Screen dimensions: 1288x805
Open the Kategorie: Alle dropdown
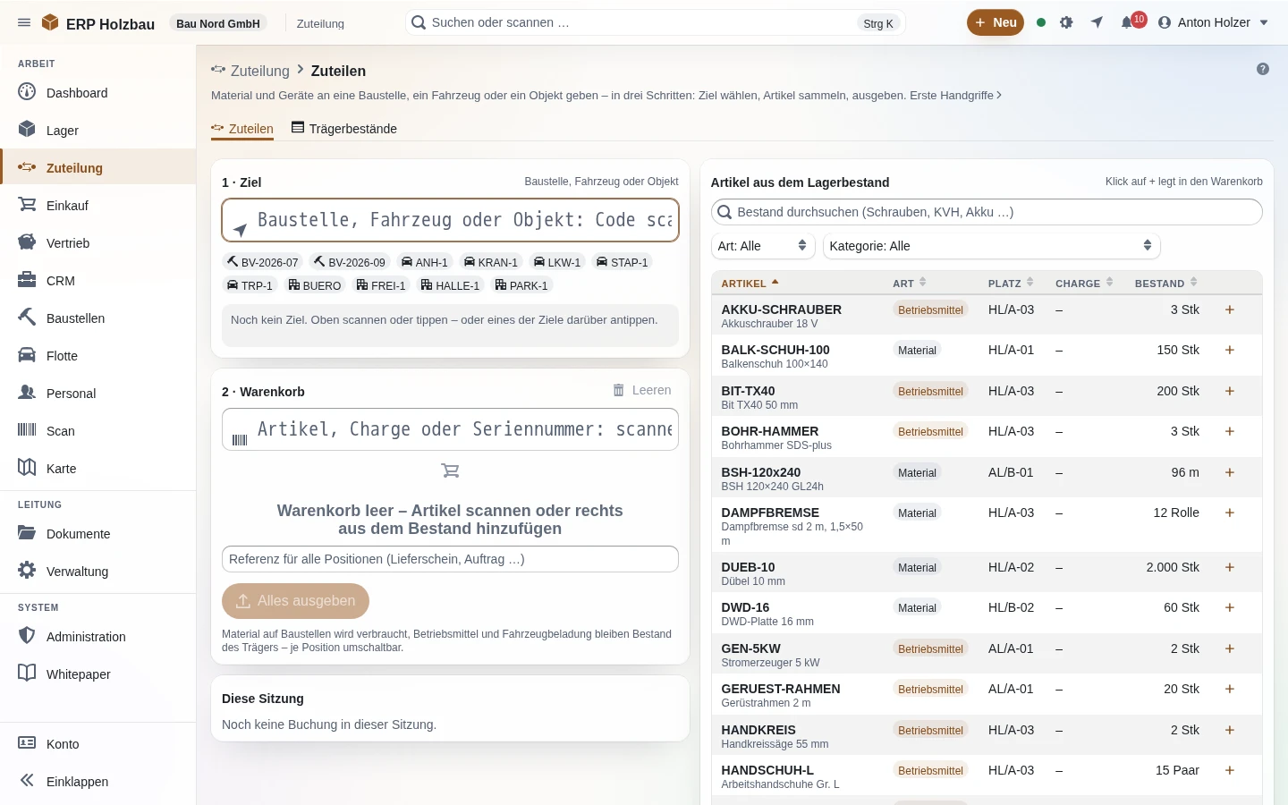click(x=991, y=246)
